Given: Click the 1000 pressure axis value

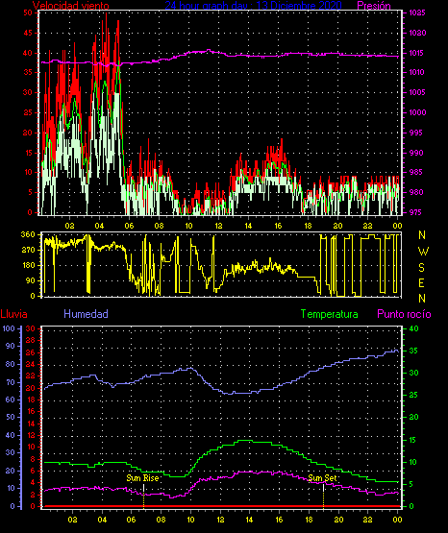Looking at the screenshot, I should pos(417,112).
